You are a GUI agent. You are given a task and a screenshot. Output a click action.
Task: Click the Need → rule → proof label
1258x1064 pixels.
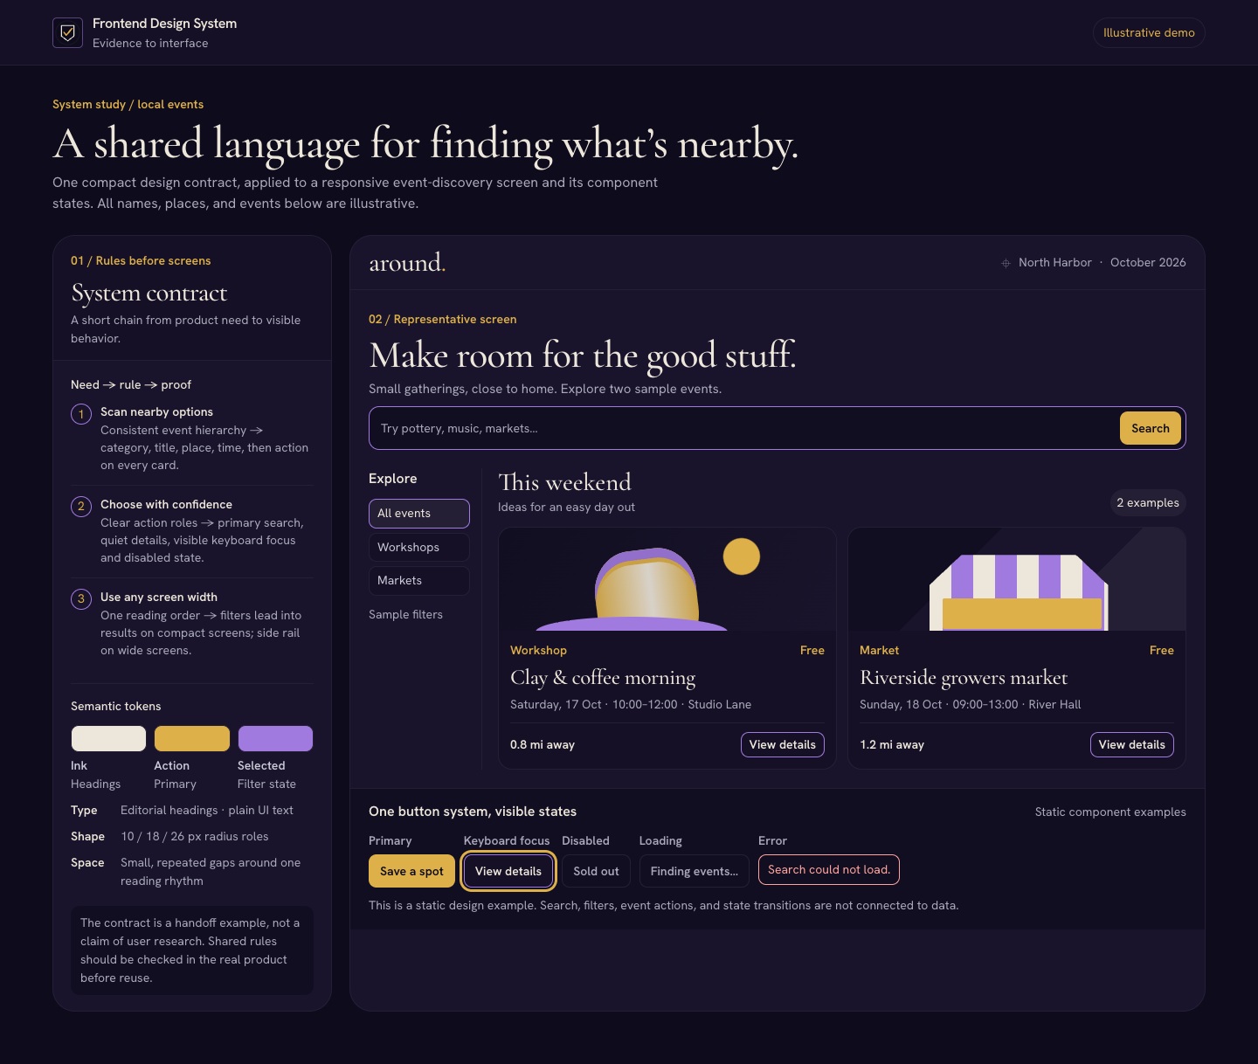tap(131, 385)
